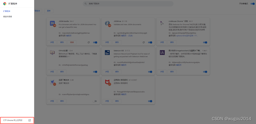Click the 更新 button in toolbar
This screenshot has width=256, height=124.
(49, 11)
